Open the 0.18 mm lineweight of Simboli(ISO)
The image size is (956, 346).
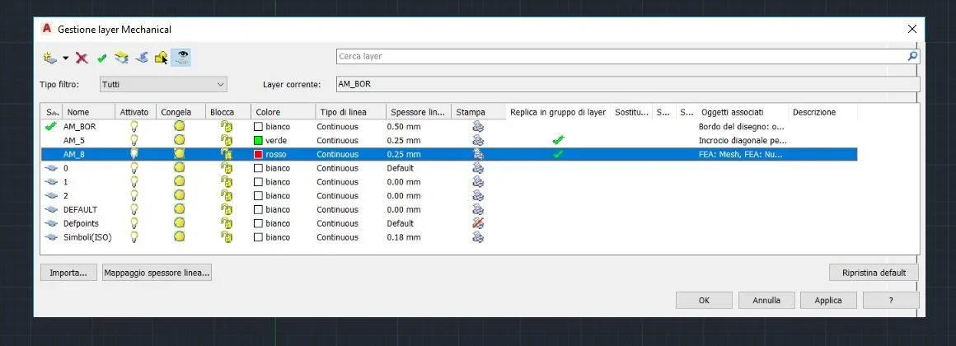tap(404, 237)
